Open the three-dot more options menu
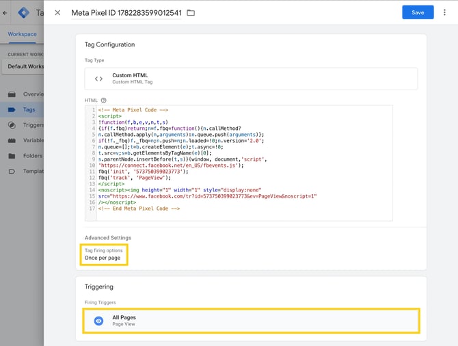 (444, 12)
